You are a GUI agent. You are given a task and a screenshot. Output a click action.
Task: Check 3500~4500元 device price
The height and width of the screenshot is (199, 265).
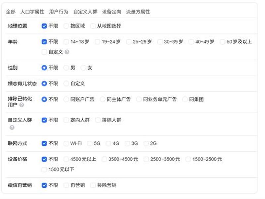104,159
